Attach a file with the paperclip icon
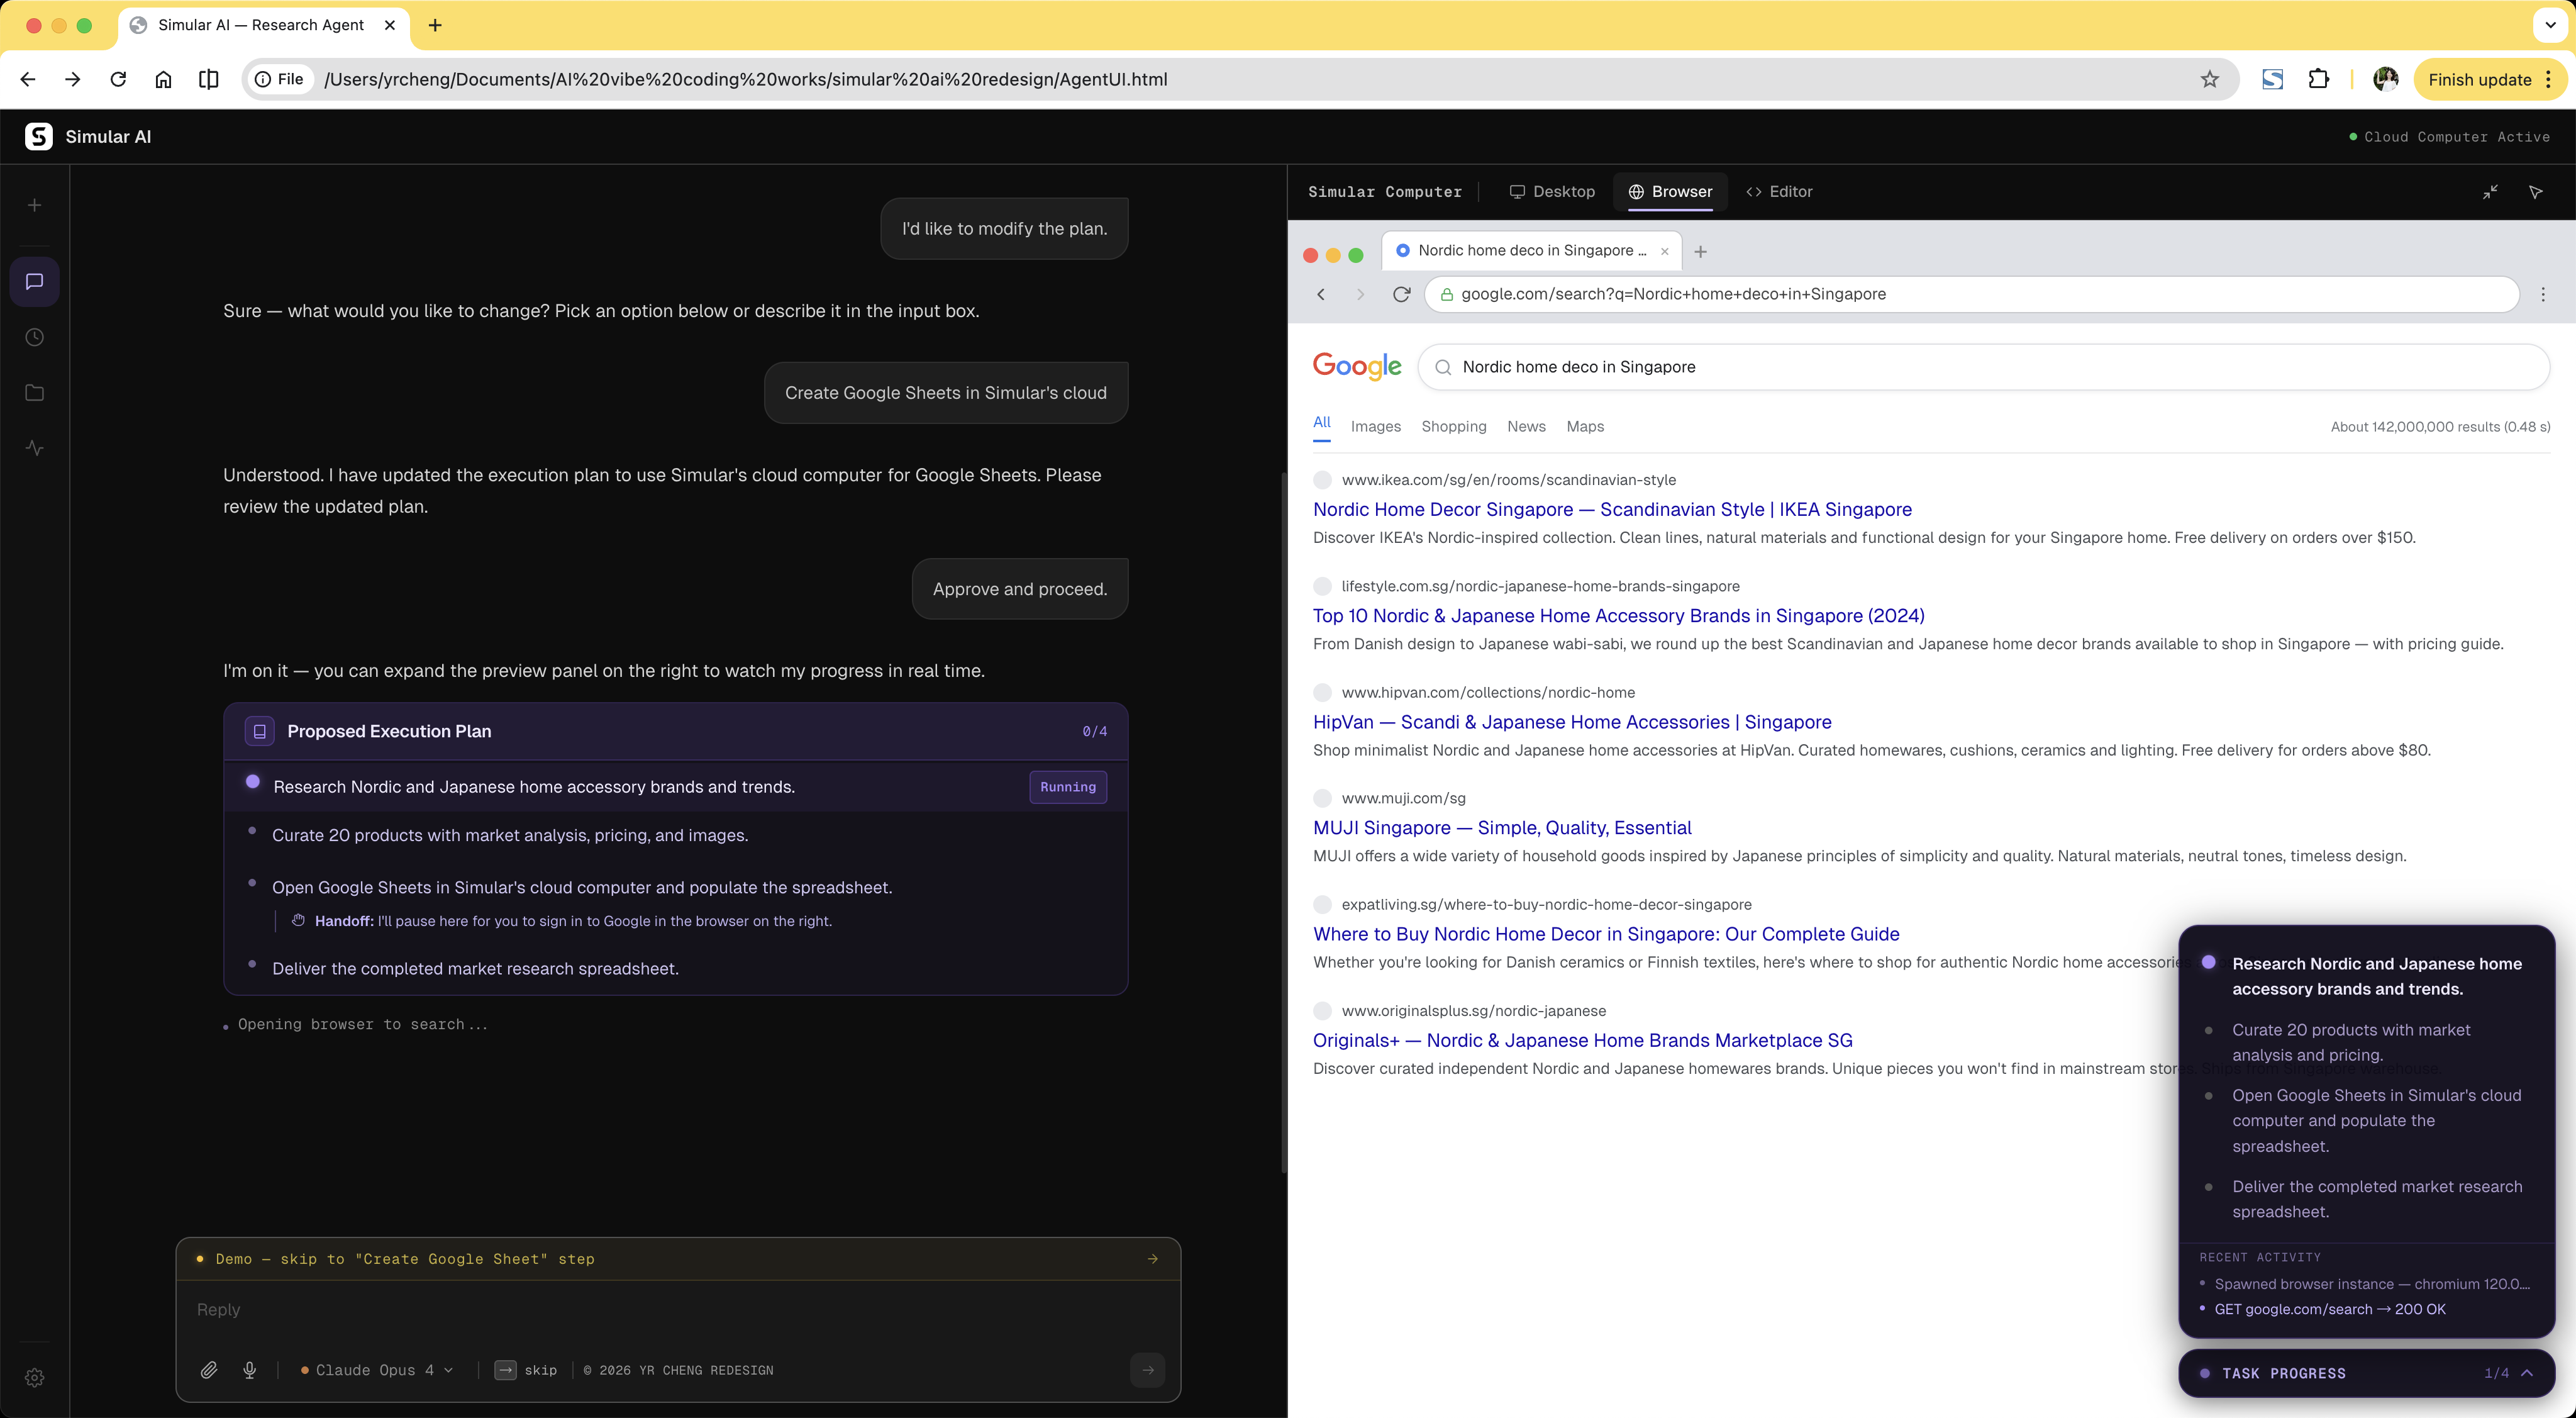 (209, 1370)
